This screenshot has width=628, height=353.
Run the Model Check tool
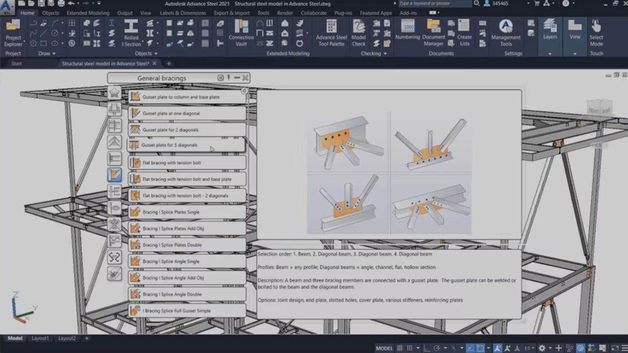359,33
